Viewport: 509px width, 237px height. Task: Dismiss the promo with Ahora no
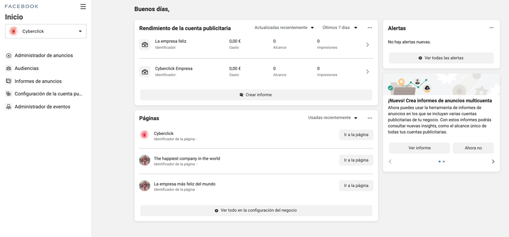click(x=473, y=148)
